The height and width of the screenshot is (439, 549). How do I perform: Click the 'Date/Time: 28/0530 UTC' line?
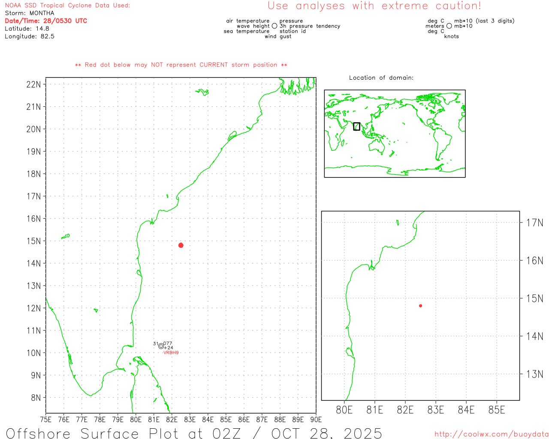pyautogui.click(x=46, y=21)
